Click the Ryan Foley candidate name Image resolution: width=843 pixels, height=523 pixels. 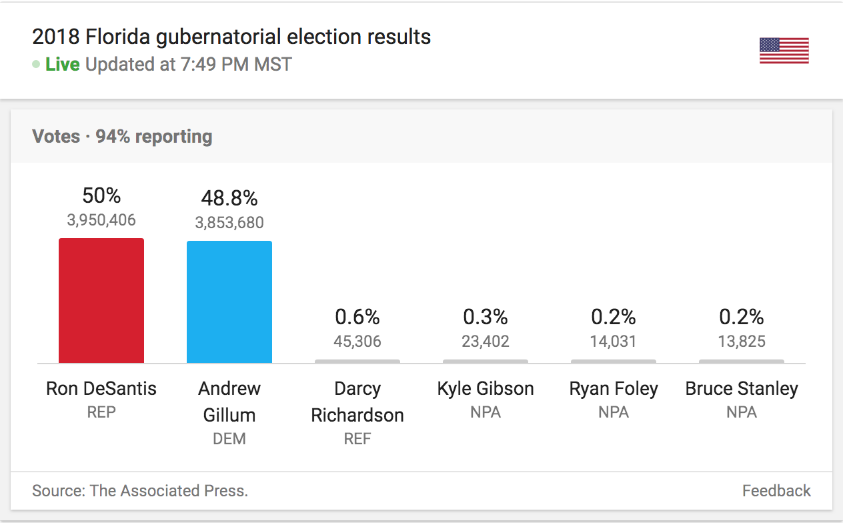click(614, 389)
